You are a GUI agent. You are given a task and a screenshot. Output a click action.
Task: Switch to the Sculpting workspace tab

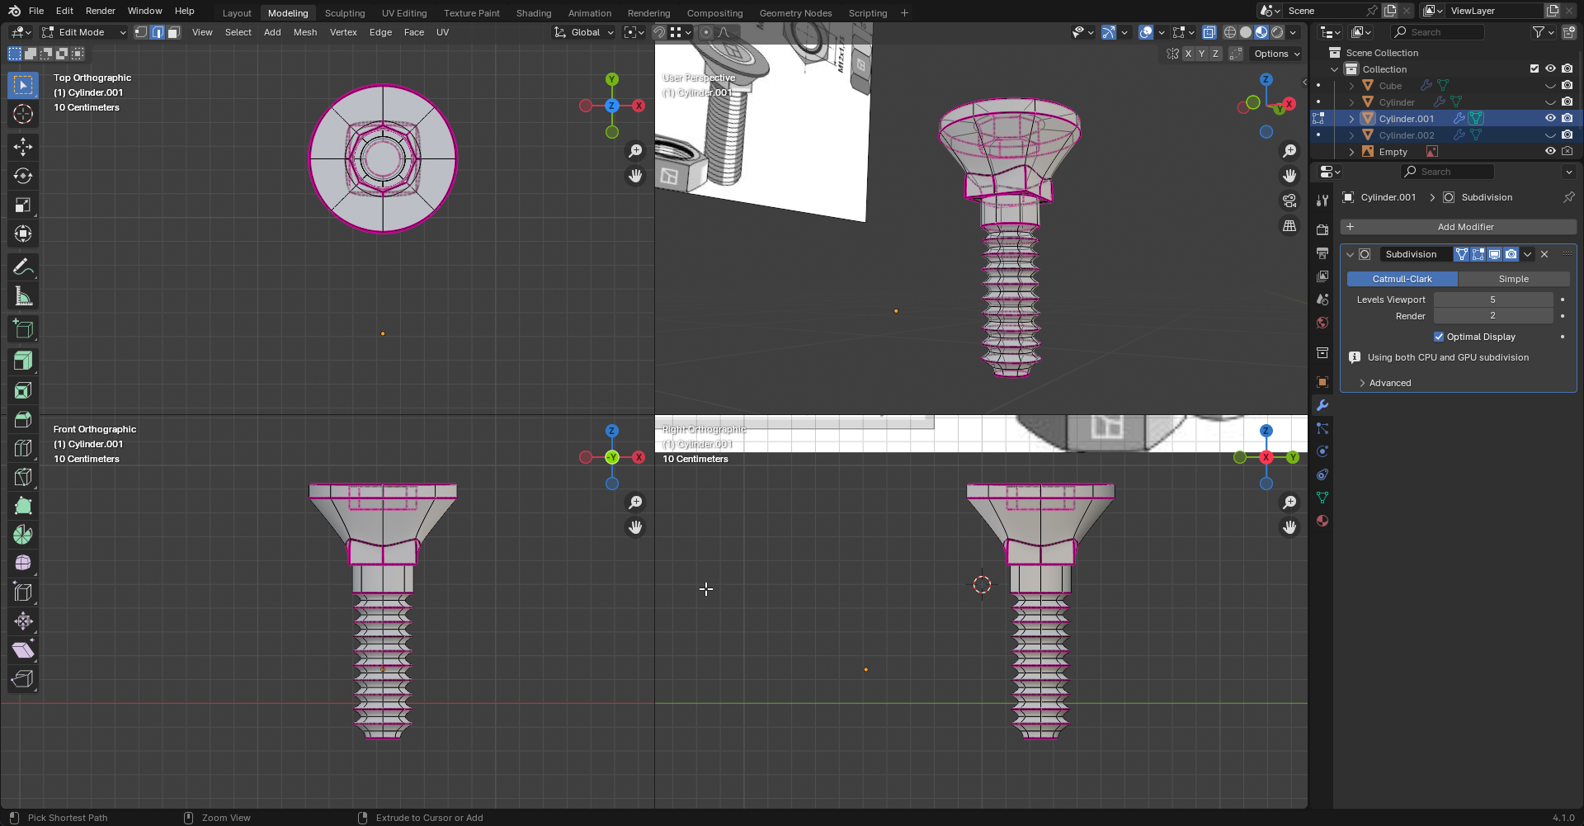pyautogui.click(x=345, y=13)
